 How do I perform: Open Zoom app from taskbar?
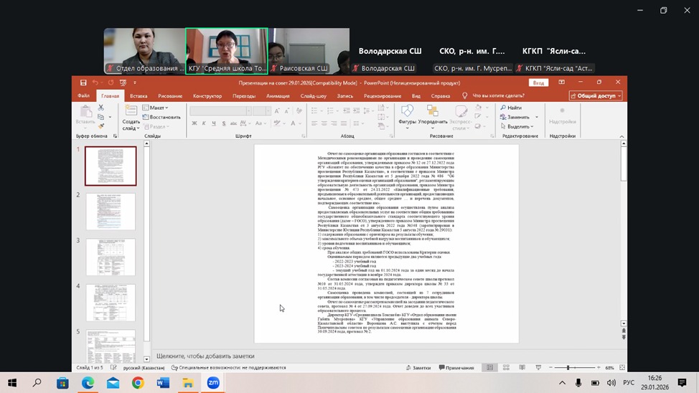coord(213,383)
